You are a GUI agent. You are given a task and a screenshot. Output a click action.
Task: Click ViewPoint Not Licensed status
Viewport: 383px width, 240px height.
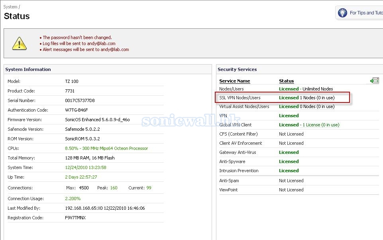(291, 190)
